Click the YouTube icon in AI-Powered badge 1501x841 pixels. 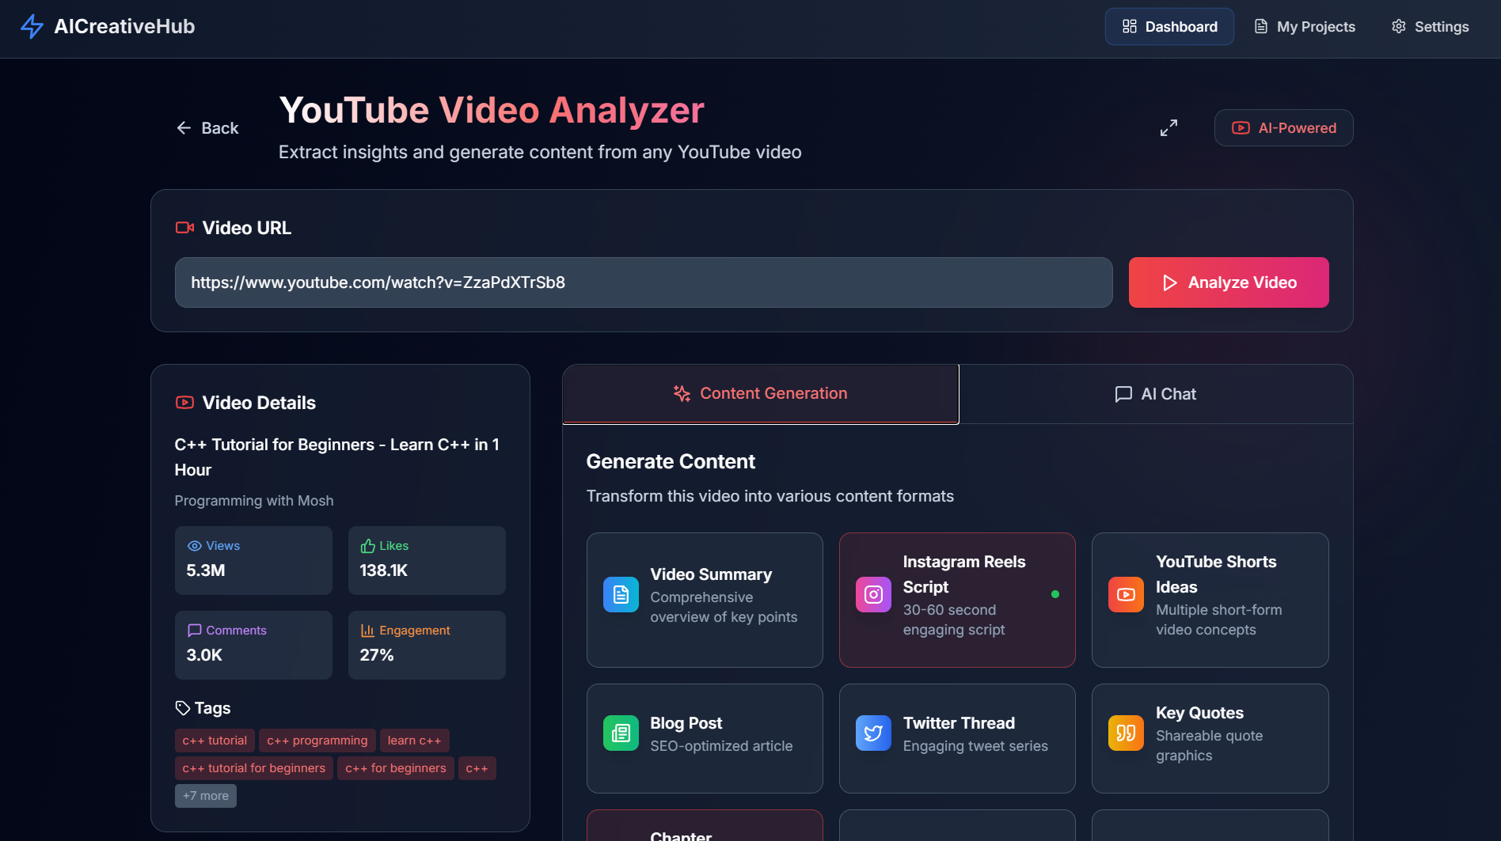pos(1241,128)
